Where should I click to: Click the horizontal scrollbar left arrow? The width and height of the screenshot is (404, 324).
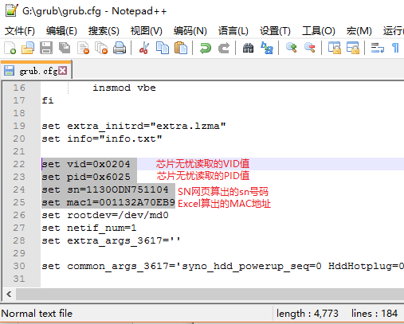click(9, 294)
